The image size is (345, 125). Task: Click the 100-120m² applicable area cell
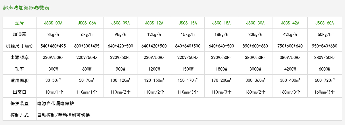pos(120,81)
